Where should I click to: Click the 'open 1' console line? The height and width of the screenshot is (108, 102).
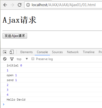tap(51, 75)
